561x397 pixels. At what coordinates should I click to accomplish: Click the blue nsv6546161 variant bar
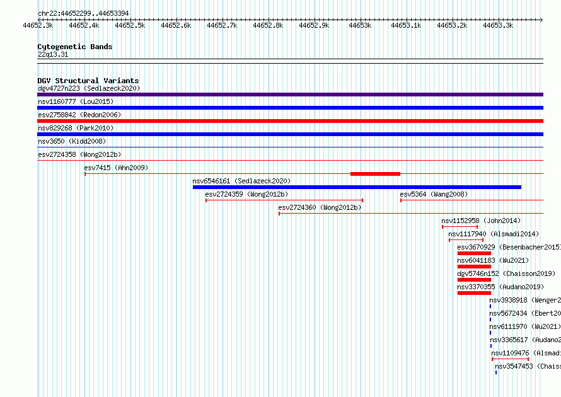[x=357, y=187]
